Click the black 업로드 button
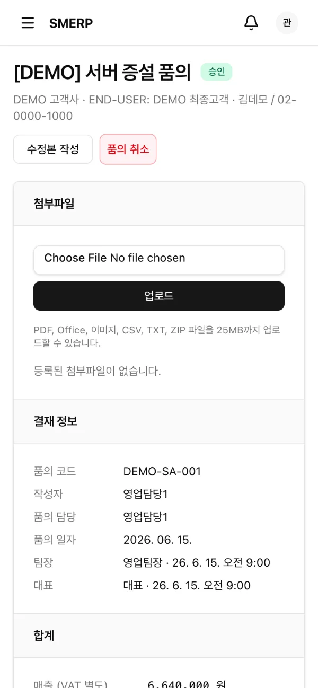Image resolution: width=318 pixels, height=688 pixels. 159,296
